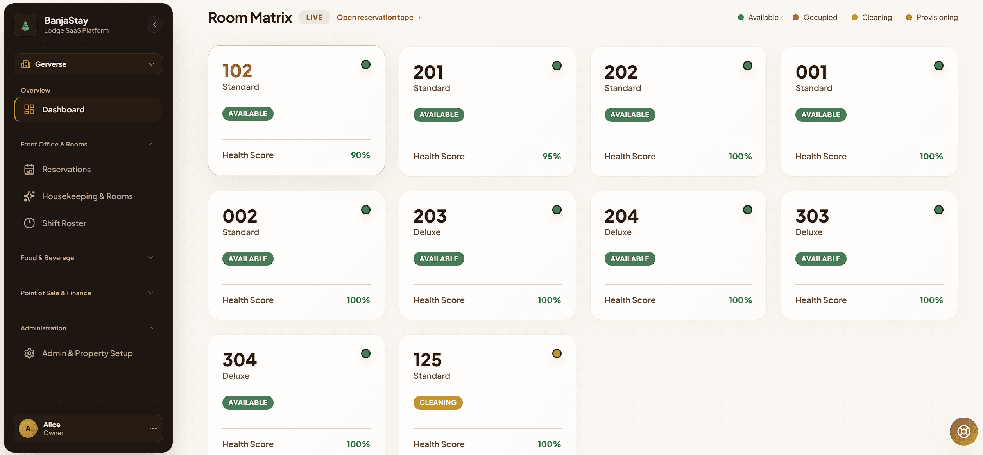The width and height of the screenshot is (983, 455).
Task: Open the Dashboard menu item
Action: click(88, 109)
